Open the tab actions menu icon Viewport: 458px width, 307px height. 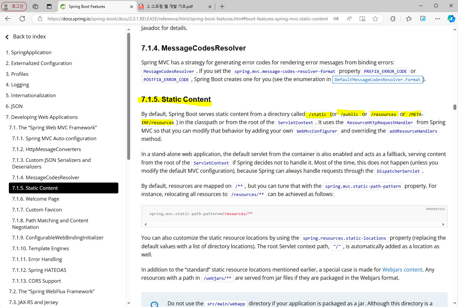pos(49,6)
